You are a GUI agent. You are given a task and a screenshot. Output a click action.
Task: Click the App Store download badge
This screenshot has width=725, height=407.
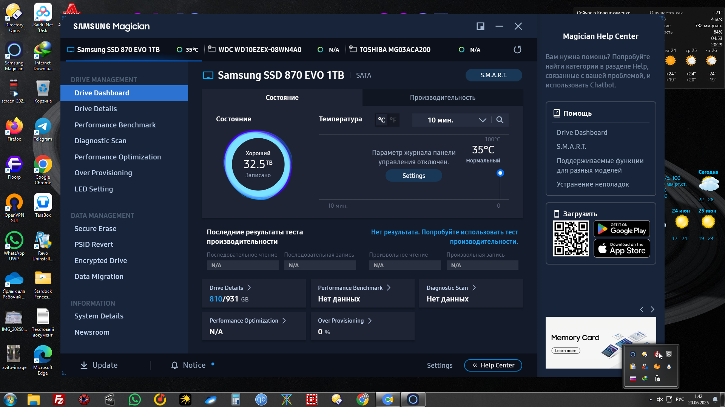tap(622, 249)
